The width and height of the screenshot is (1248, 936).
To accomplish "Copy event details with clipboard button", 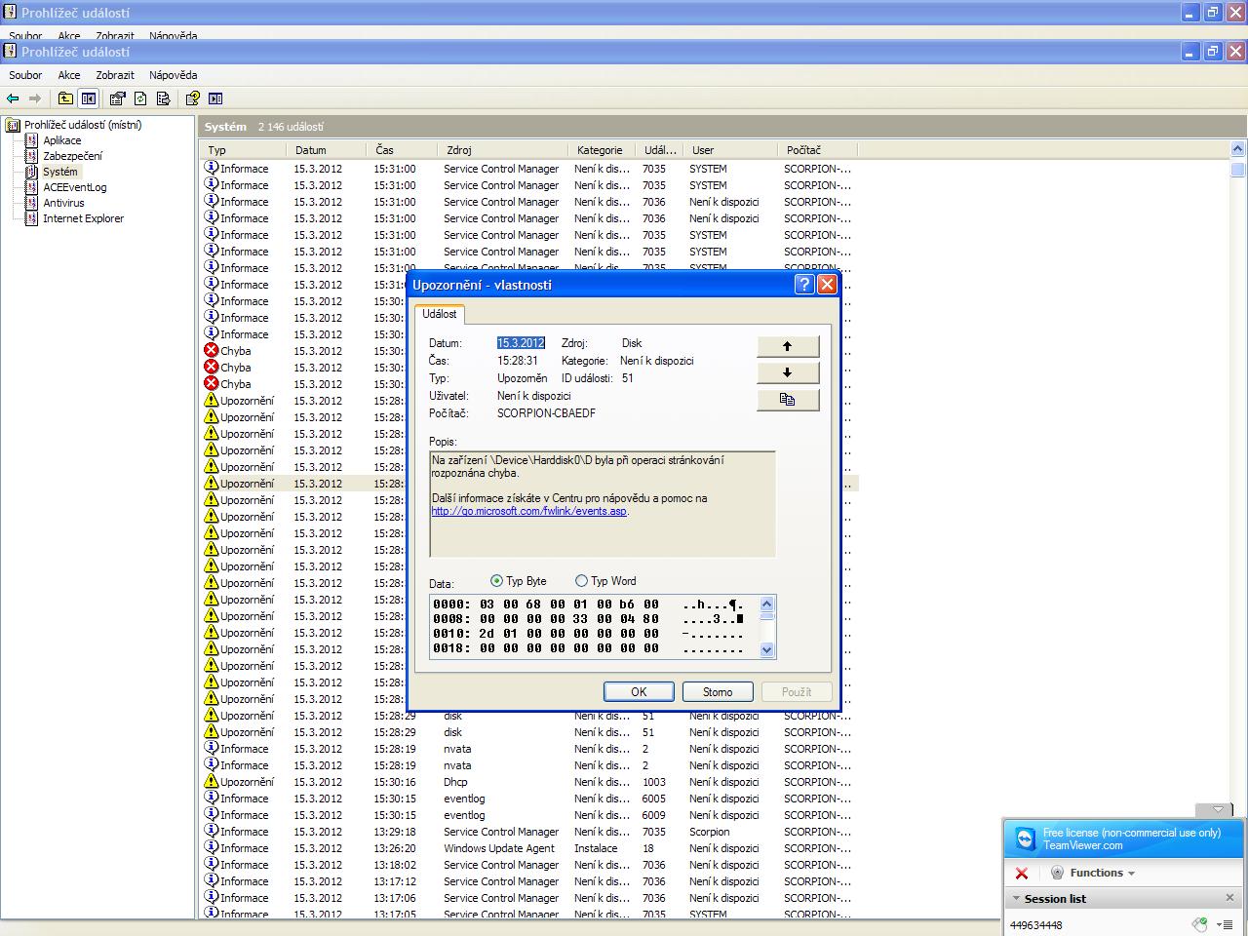I will (x=787, y=400).
